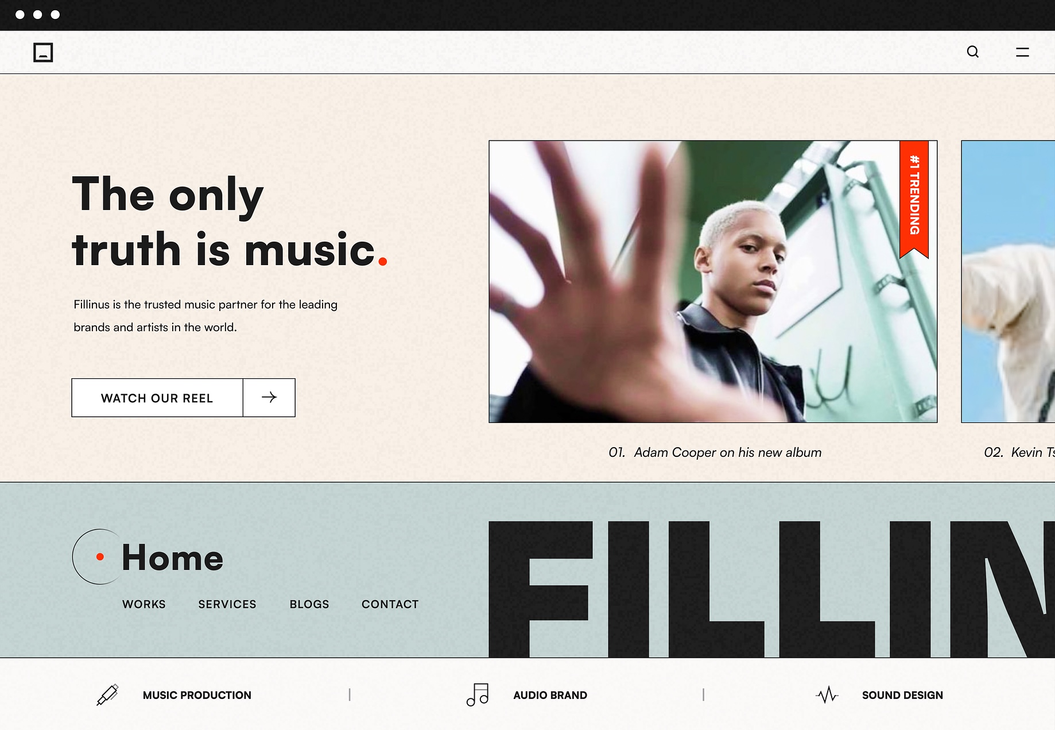Click Watch Our Reel button
Viewport: 1055px width, 730px height.
[157, 398]
